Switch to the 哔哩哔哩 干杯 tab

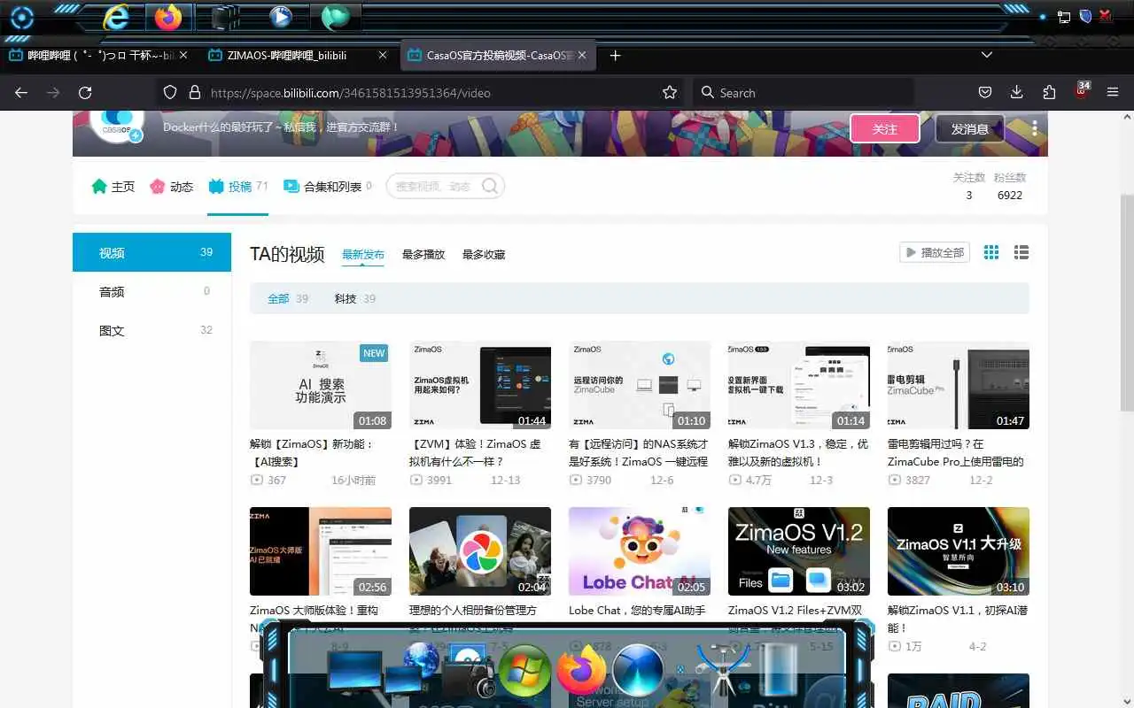(101, 55)
